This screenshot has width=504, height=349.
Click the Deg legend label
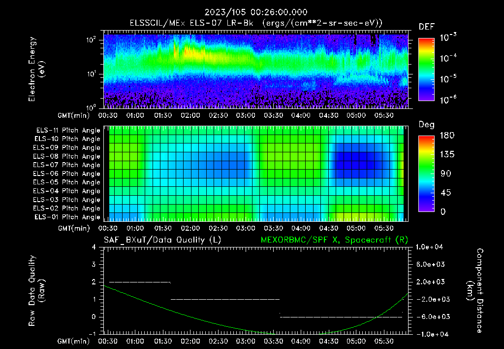(x=427, y=125)
